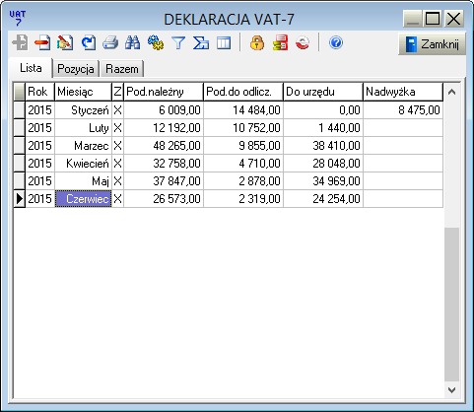Click the value 26 573,00
474x412 pixels.
point(176,199)
